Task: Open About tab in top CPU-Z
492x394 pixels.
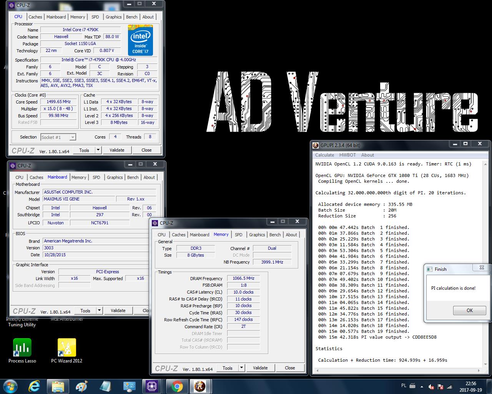Action: click(148, 17)
